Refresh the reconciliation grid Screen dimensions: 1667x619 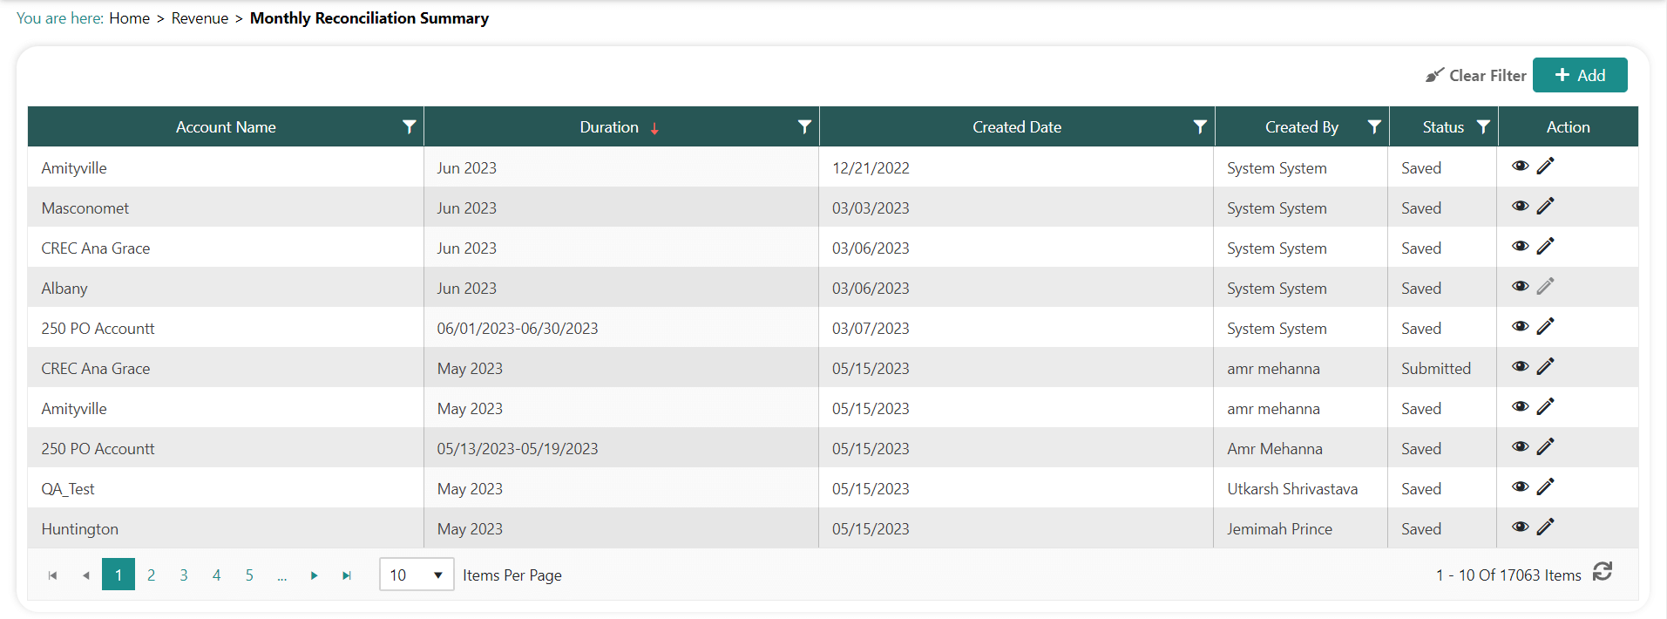1602,572
